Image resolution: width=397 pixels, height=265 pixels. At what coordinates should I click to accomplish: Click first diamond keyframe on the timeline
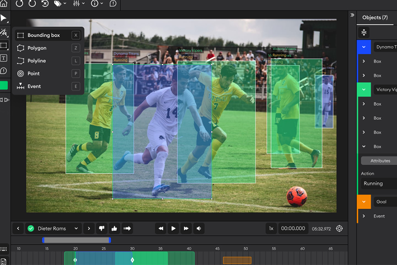point(75,260)
